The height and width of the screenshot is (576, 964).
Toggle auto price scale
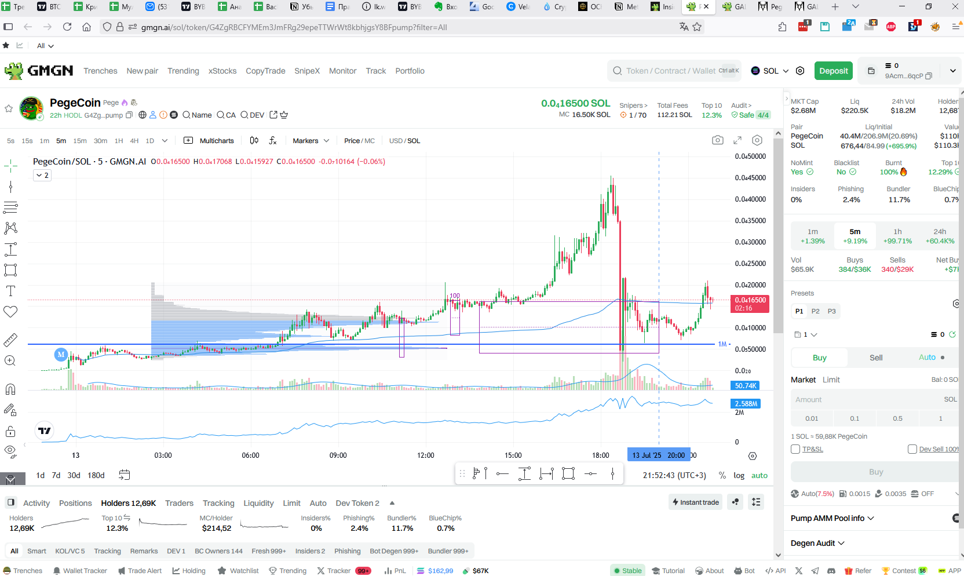pyautogui.click(x=759, y=475)
